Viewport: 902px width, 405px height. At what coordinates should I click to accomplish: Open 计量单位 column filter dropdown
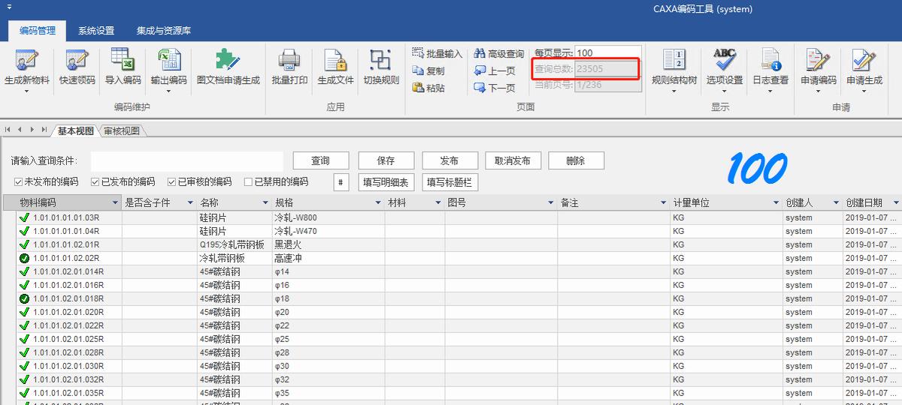[776, 203]
